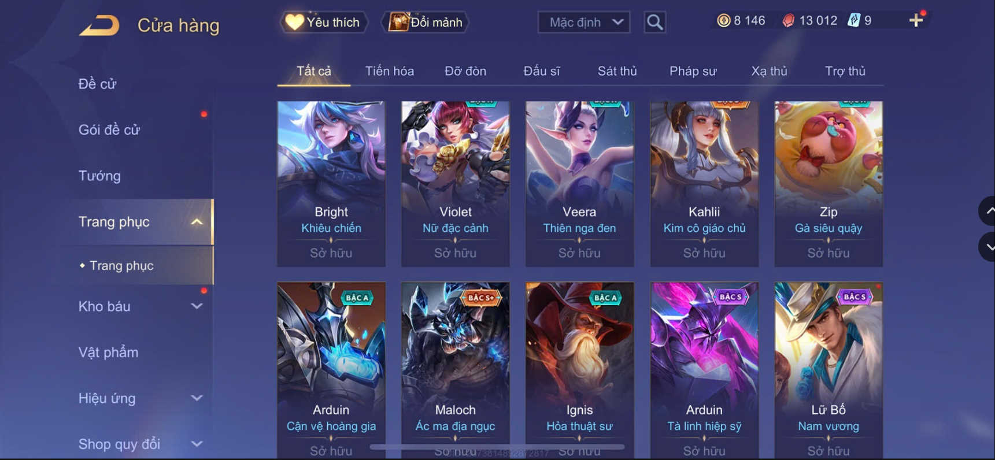Image resolution: width=995 pixels, height=460 pixels.
Task: Open Đổi mảnh fragment exchange
Action: pyautogui.click(x=425, y=23)
